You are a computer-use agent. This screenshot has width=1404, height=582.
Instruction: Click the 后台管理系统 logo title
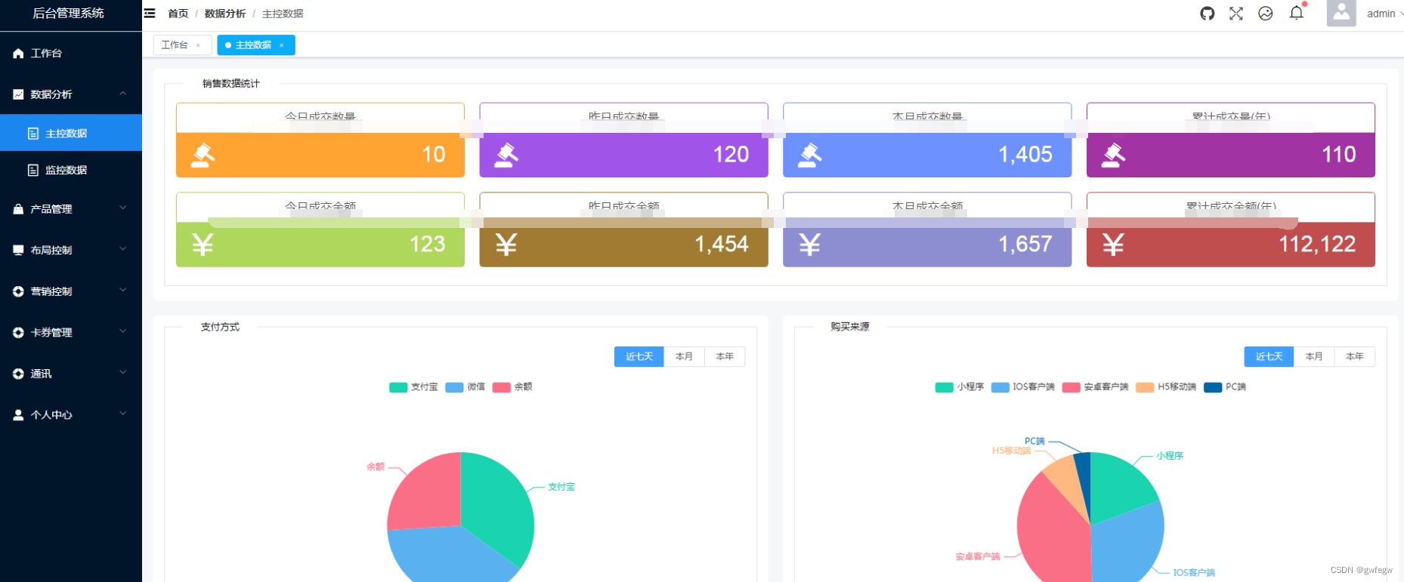pyautogui.click(x=68, y=14)
